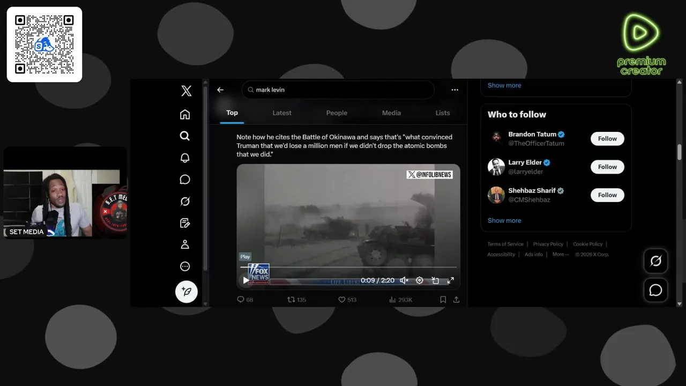The width and height of the screenshot is (686, 386).
Task: Open More circle-ellipsis sidebar icon
Action: [x=185, y=266]
